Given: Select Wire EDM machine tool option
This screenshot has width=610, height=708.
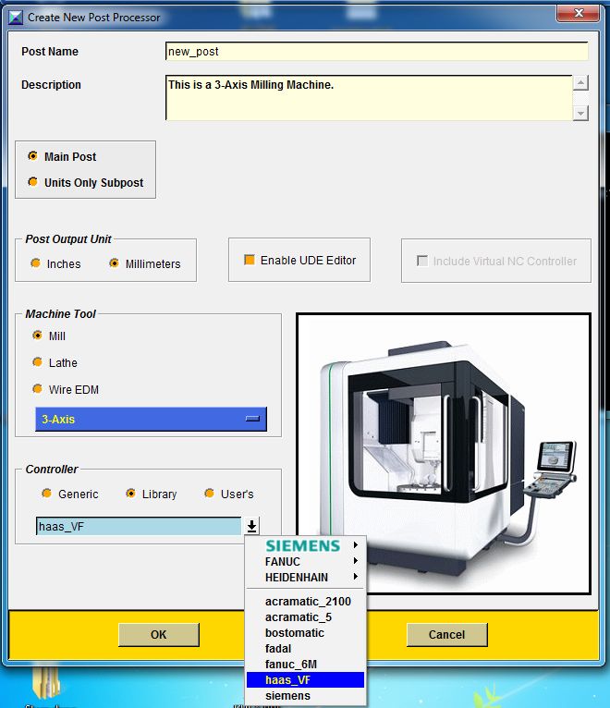Looking at the screenshot, I should click(x=38, y=389).
